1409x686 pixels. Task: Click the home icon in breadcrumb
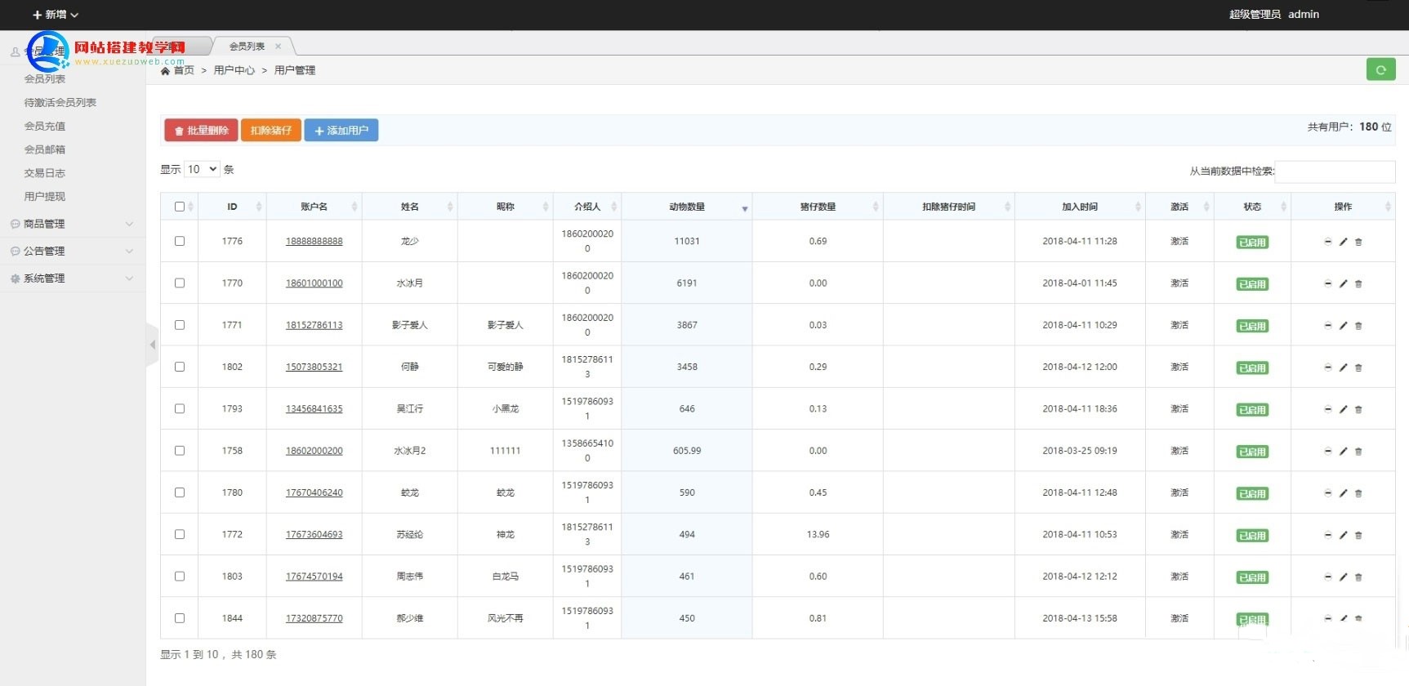[x=166, y=70]
